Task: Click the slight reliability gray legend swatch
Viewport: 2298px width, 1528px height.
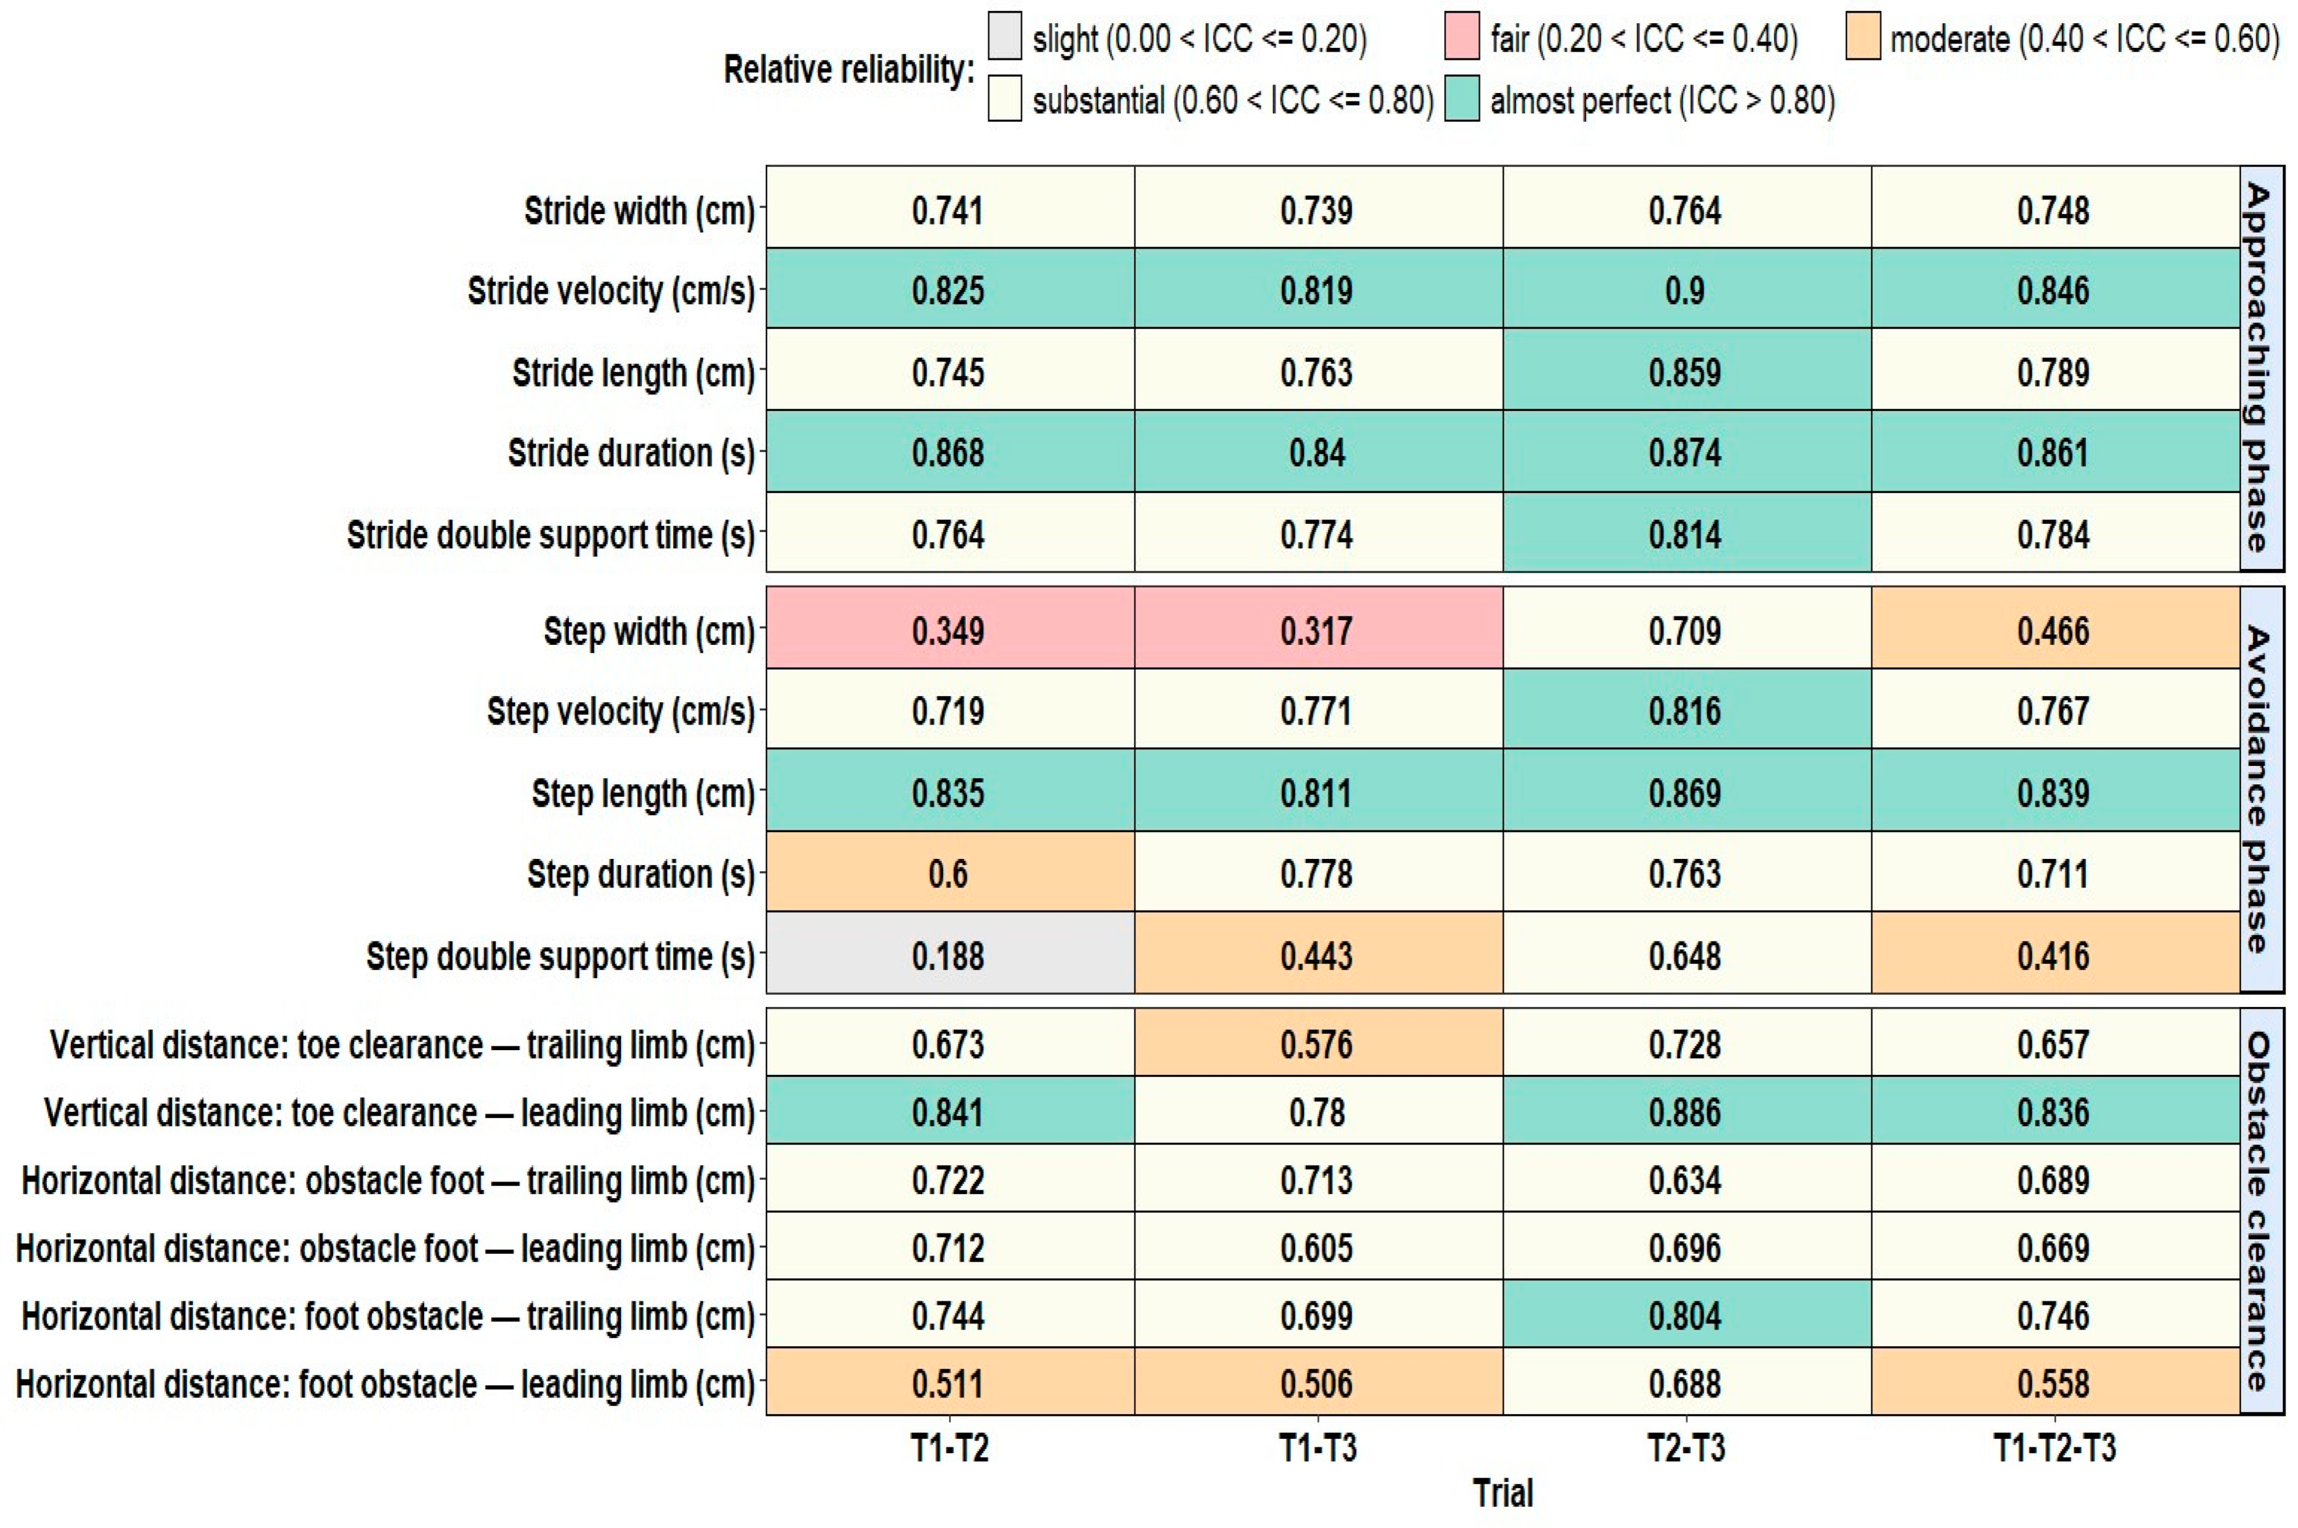Action: (x=1004, y=37)
